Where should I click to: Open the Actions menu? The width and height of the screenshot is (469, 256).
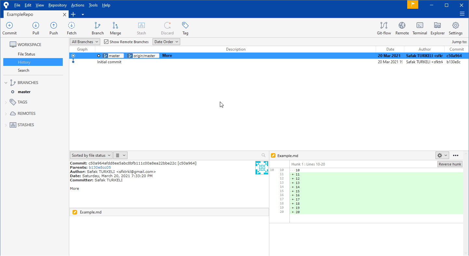pyautogui.click(x=78, y=5)
